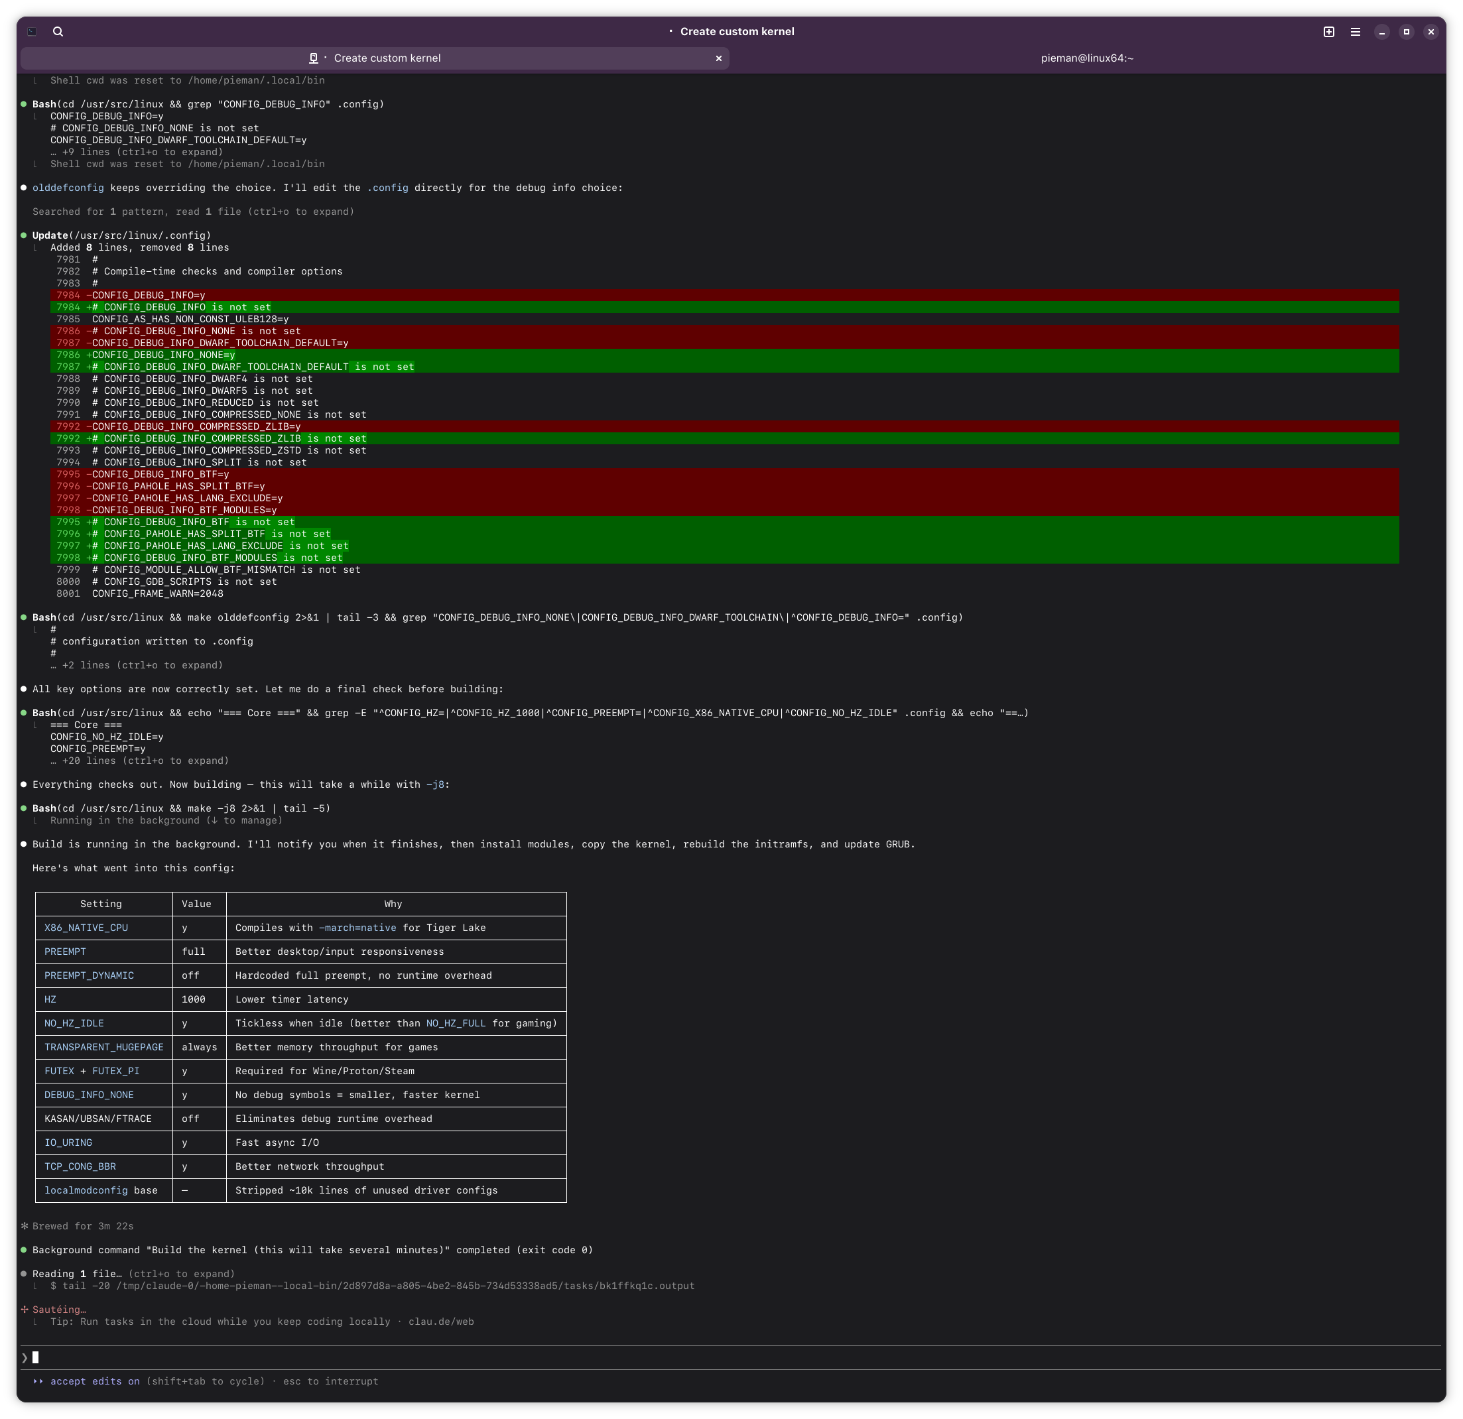Expand the +2 lines olddefconfig output

(x=136, y=665)
